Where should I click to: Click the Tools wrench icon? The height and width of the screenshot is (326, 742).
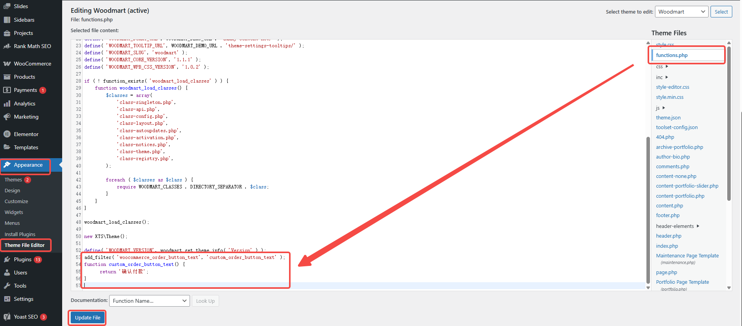[7, 286]
